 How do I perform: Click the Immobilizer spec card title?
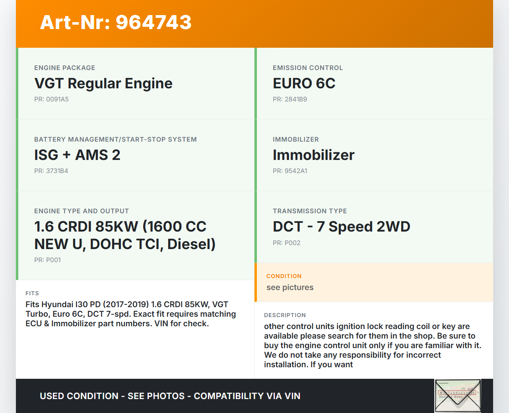tap(313, 155)
